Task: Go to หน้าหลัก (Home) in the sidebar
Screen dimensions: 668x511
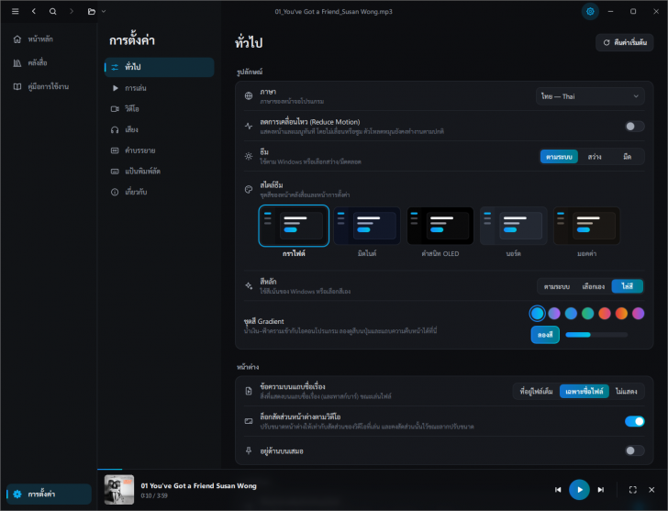Action: click(x=48, y=39)
